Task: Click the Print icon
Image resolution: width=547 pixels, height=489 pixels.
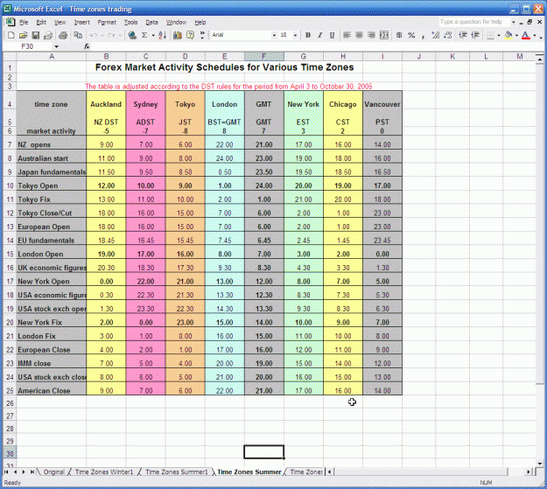Action: point(63,35)
